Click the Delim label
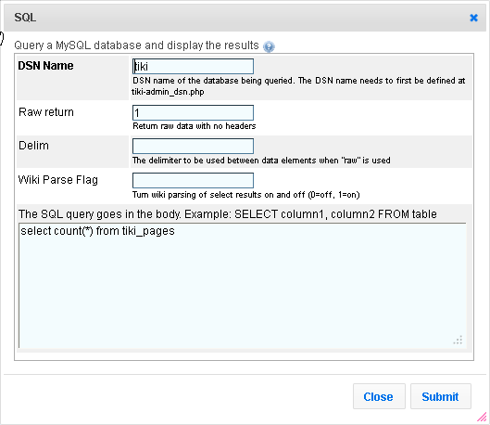 pyautogui.click(x=33, y=146)
